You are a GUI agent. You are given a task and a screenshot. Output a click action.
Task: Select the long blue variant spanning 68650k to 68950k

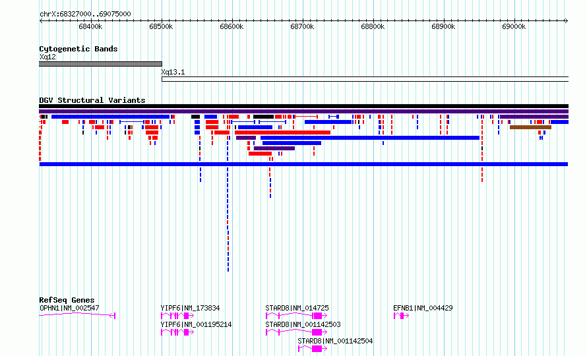(370, 138)
